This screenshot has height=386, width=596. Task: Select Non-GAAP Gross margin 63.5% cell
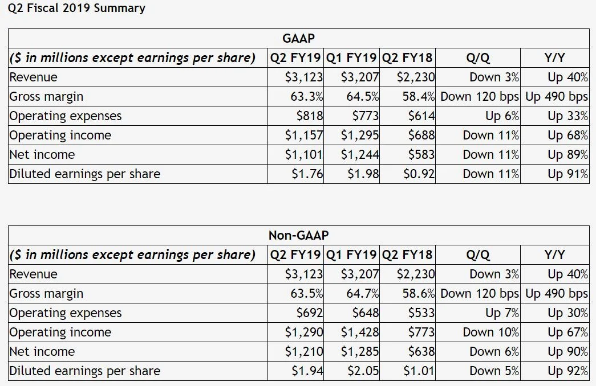pyautogui.click(x=295, y=293)
